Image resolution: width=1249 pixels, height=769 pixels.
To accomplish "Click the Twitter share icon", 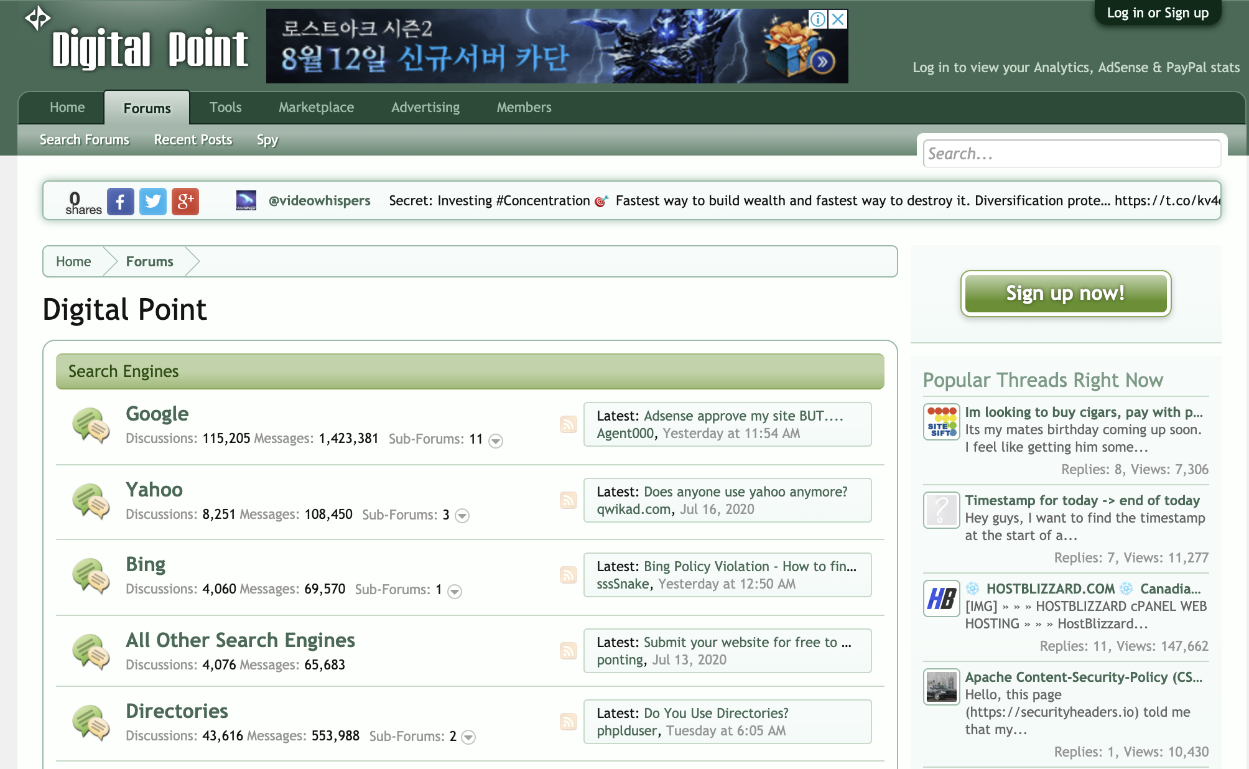I will coord(152,201).
